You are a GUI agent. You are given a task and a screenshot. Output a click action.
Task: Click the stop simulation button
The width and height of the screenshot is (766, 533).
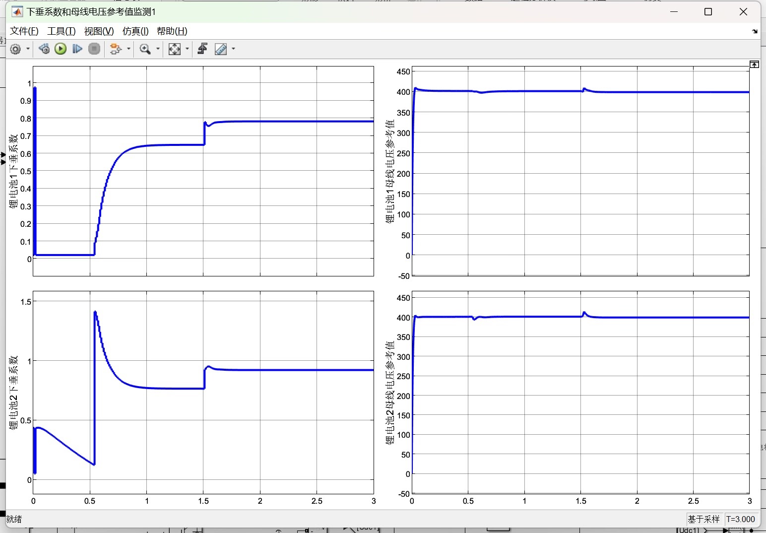94,49
